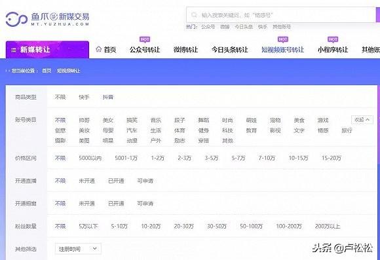Choose the 音乐 account category

(155, 121)
